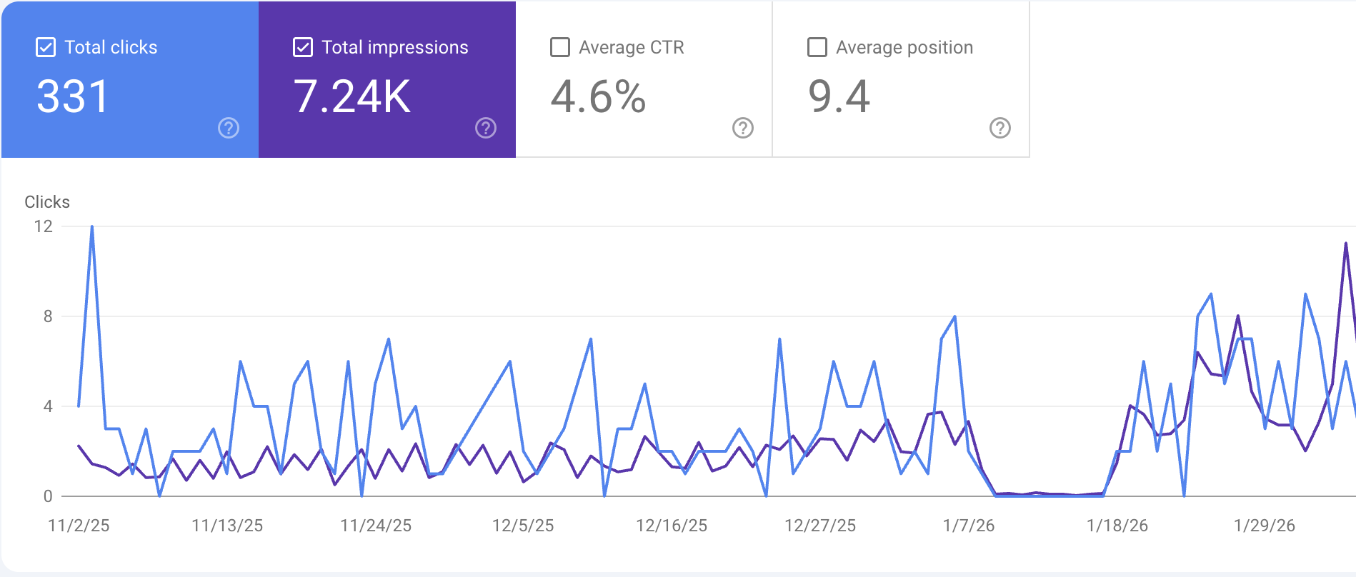Click the 11/2/25 date label

(79, 526)
